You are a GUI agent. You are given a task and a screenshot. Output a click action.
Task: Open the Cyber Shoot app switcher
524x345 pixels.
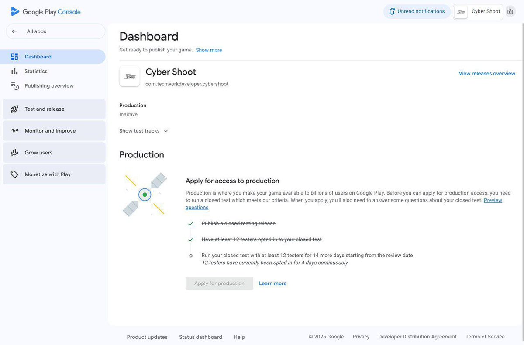[478, 11]
